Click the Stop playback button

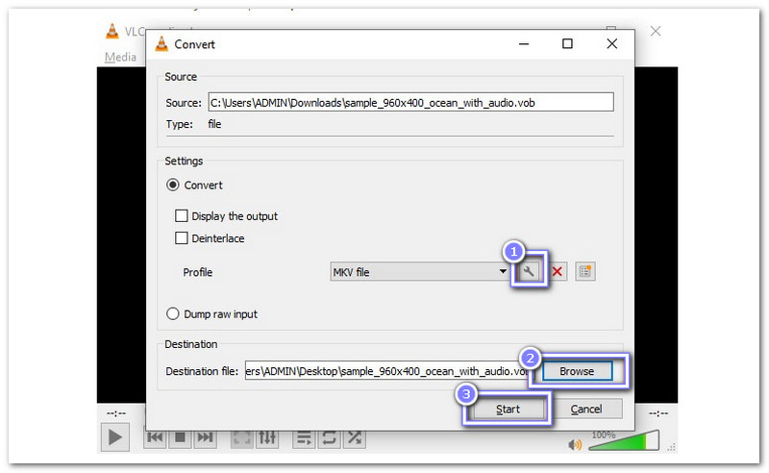[x=180, y=437]
